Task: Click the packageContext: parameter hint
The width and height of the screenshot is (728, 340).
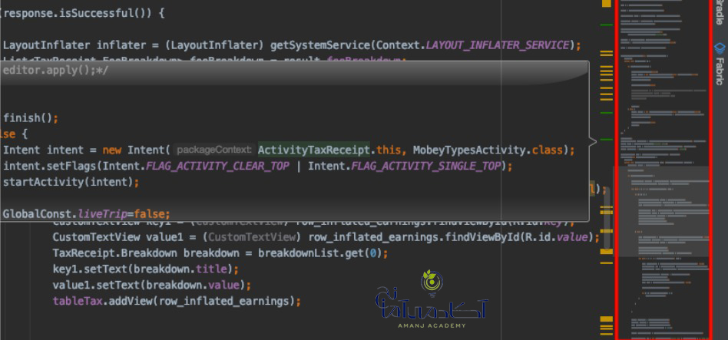Action: (214, 150)
